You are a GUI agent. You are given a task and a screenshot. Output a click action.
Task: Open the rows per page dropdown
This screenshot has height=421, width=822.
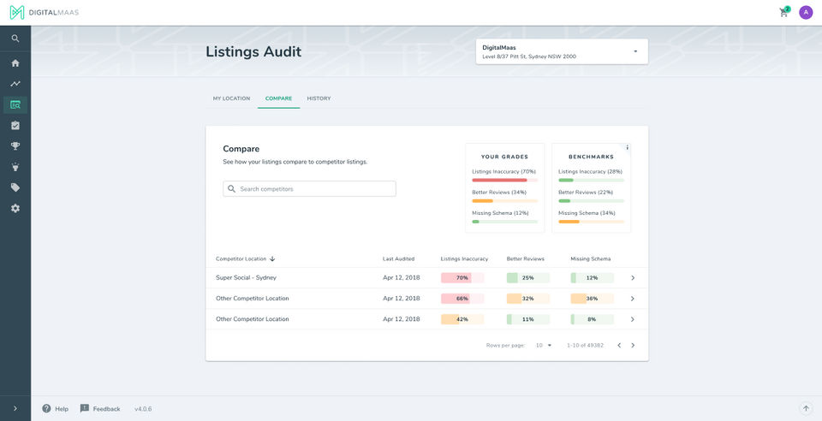pos(544,346)
